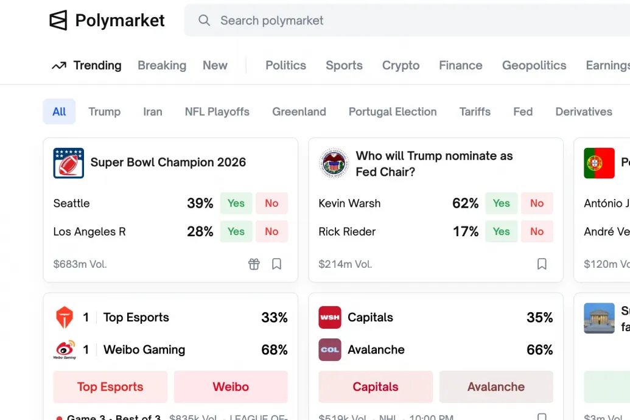The image size is (630, 420).
Task: Bookmark the Fed Chair nominee market
Action: (x=542, y=264)
